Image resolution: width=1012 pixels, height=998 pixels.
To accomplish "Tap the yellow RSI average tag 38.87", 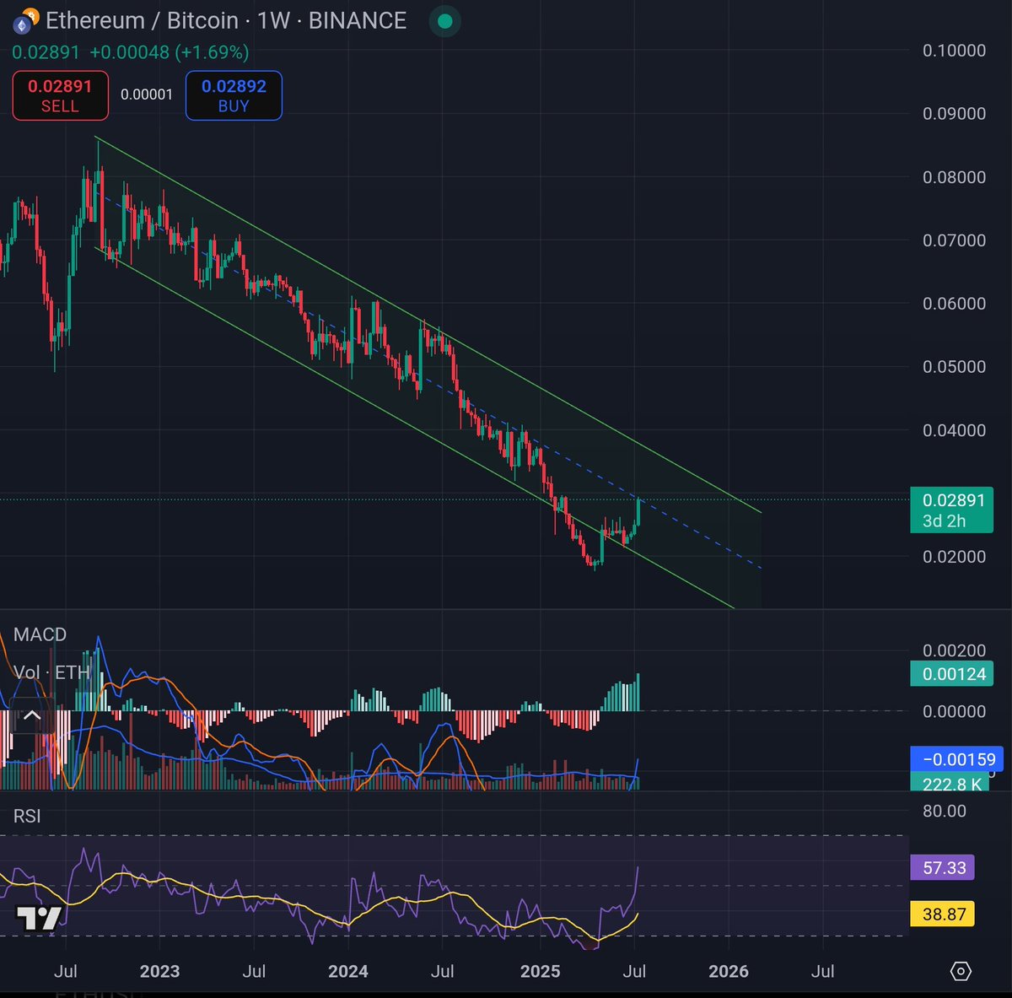I will 943,914.
